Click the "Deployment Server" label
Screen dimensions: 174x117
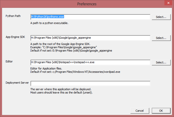17,82
